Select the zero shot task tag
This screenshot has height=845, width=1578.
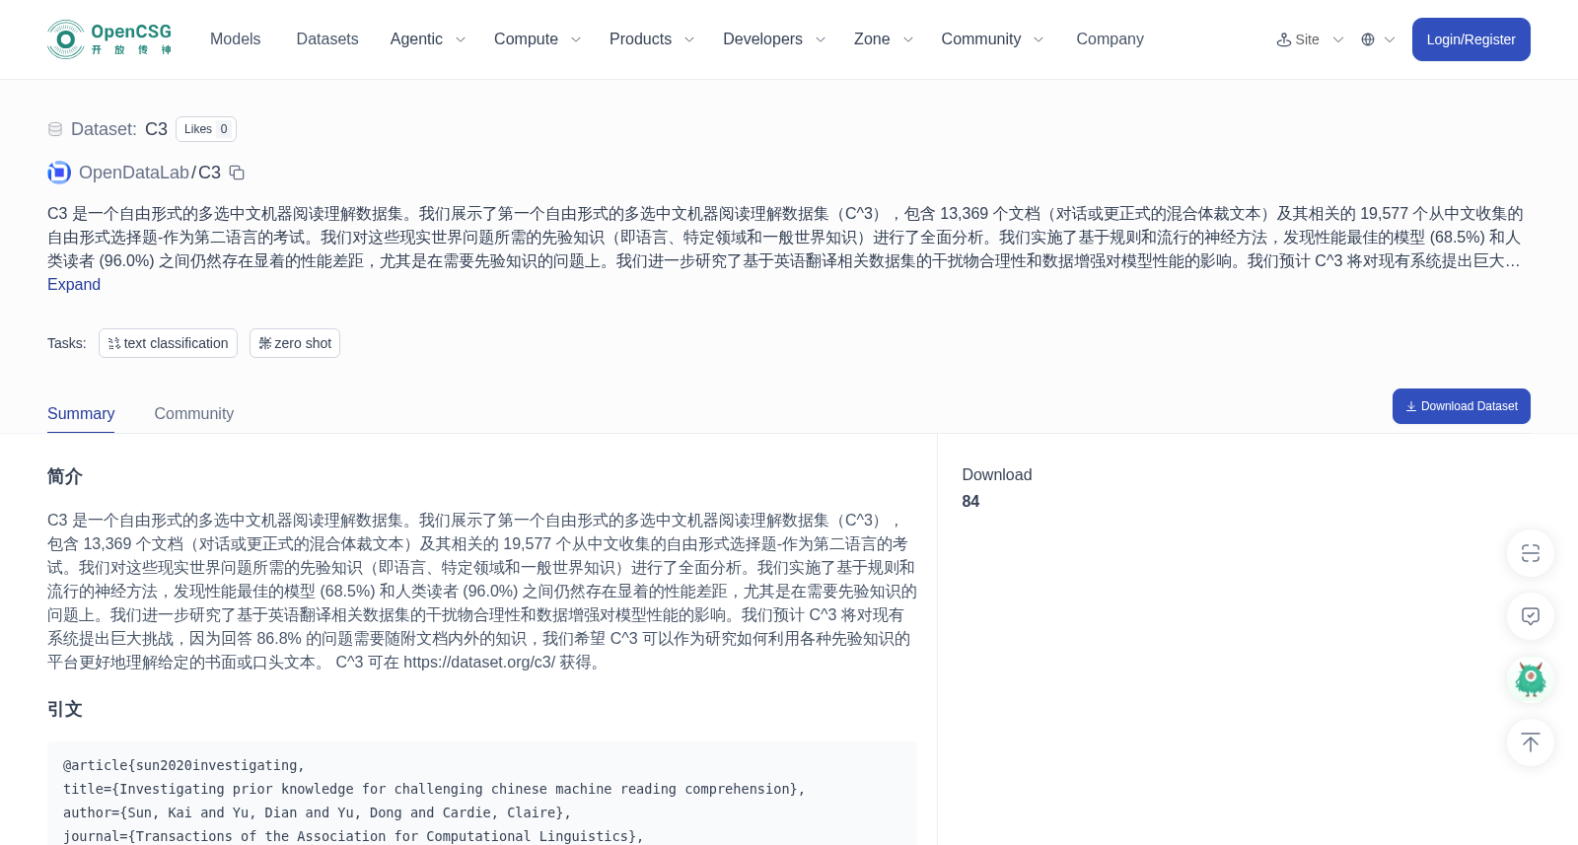[x=295, y=343]
